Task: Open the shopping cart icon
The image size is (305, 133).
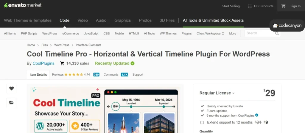Action: (x=284, y=6)
